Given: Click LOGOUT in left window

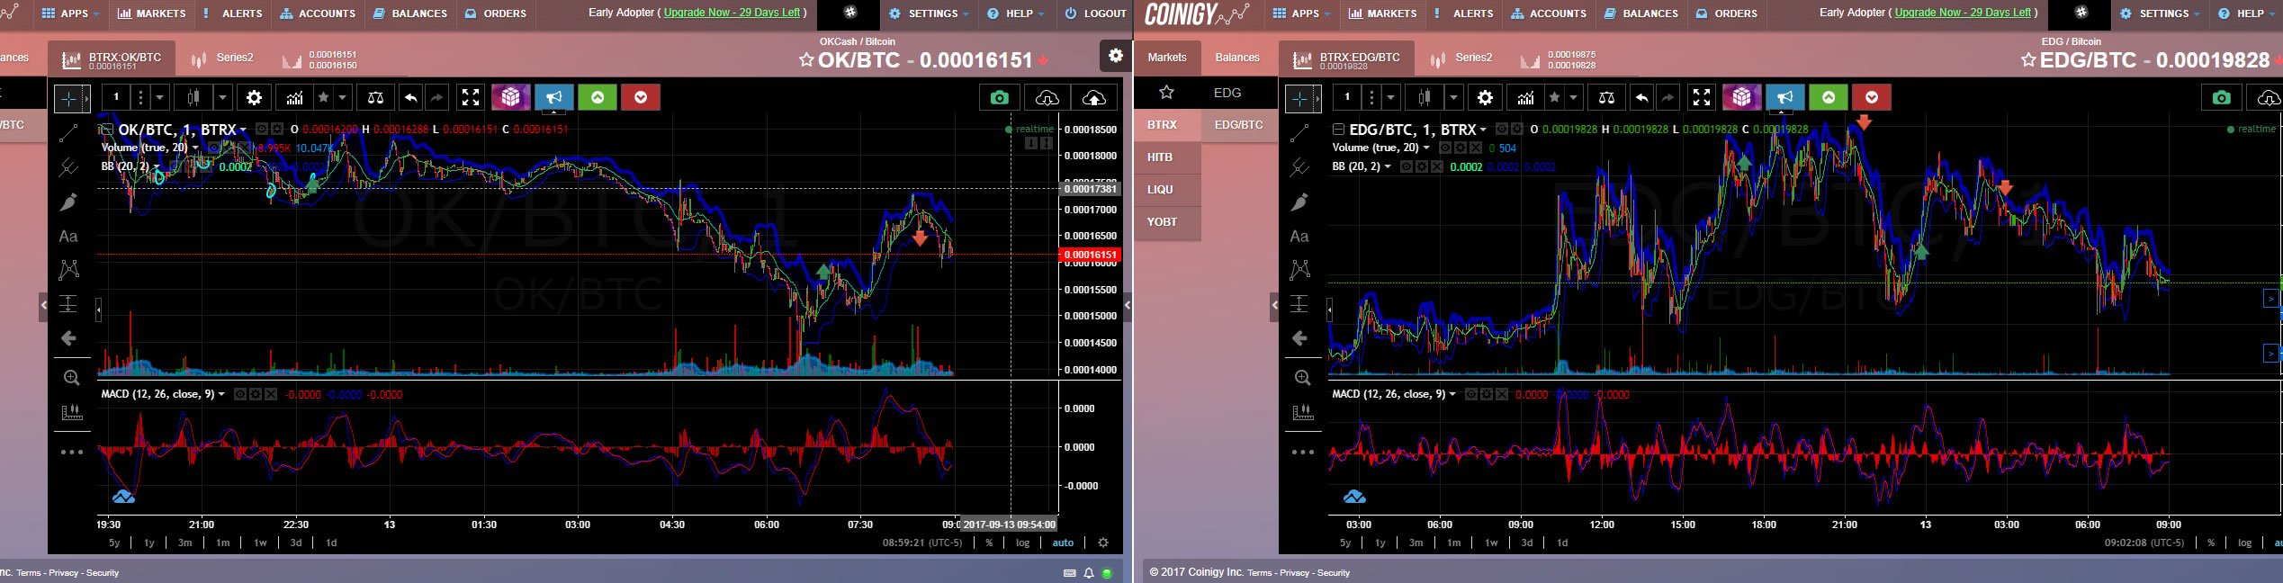Looking at the screenshot, I should point(1095,13).
